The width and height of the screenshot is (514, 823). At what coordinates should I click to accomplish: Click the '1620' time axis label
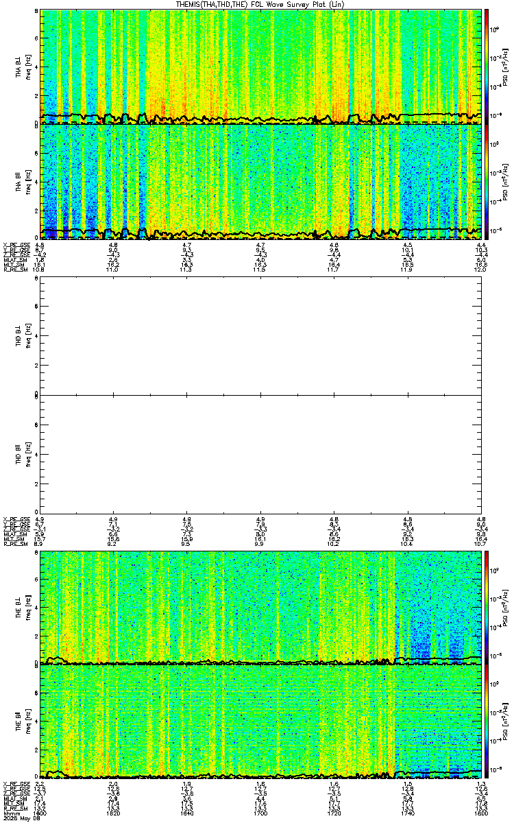[x=114, y=812]
